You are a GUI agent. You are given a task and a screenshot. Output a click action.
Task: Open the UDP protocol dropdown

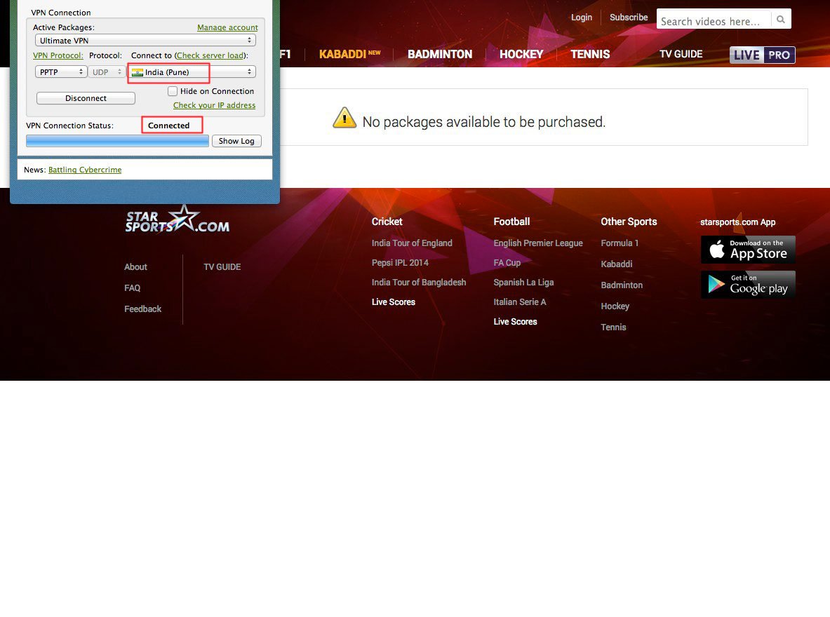coord(107,72)
